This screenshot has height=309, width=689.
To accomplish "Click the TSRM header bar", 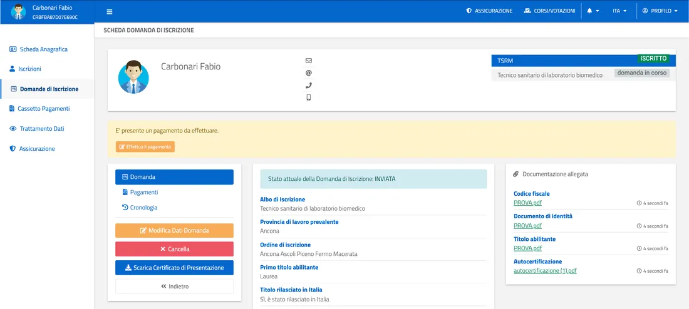I will pyautogui.click(x=584, y=61).
